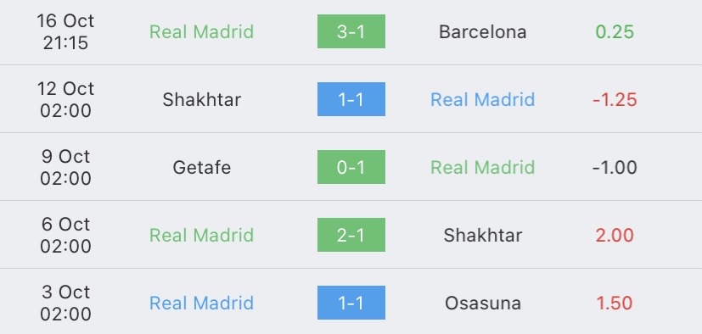Click green Real Madrid in the Getafe row
This screenshot has width=702, height=334.
[483, 167]
